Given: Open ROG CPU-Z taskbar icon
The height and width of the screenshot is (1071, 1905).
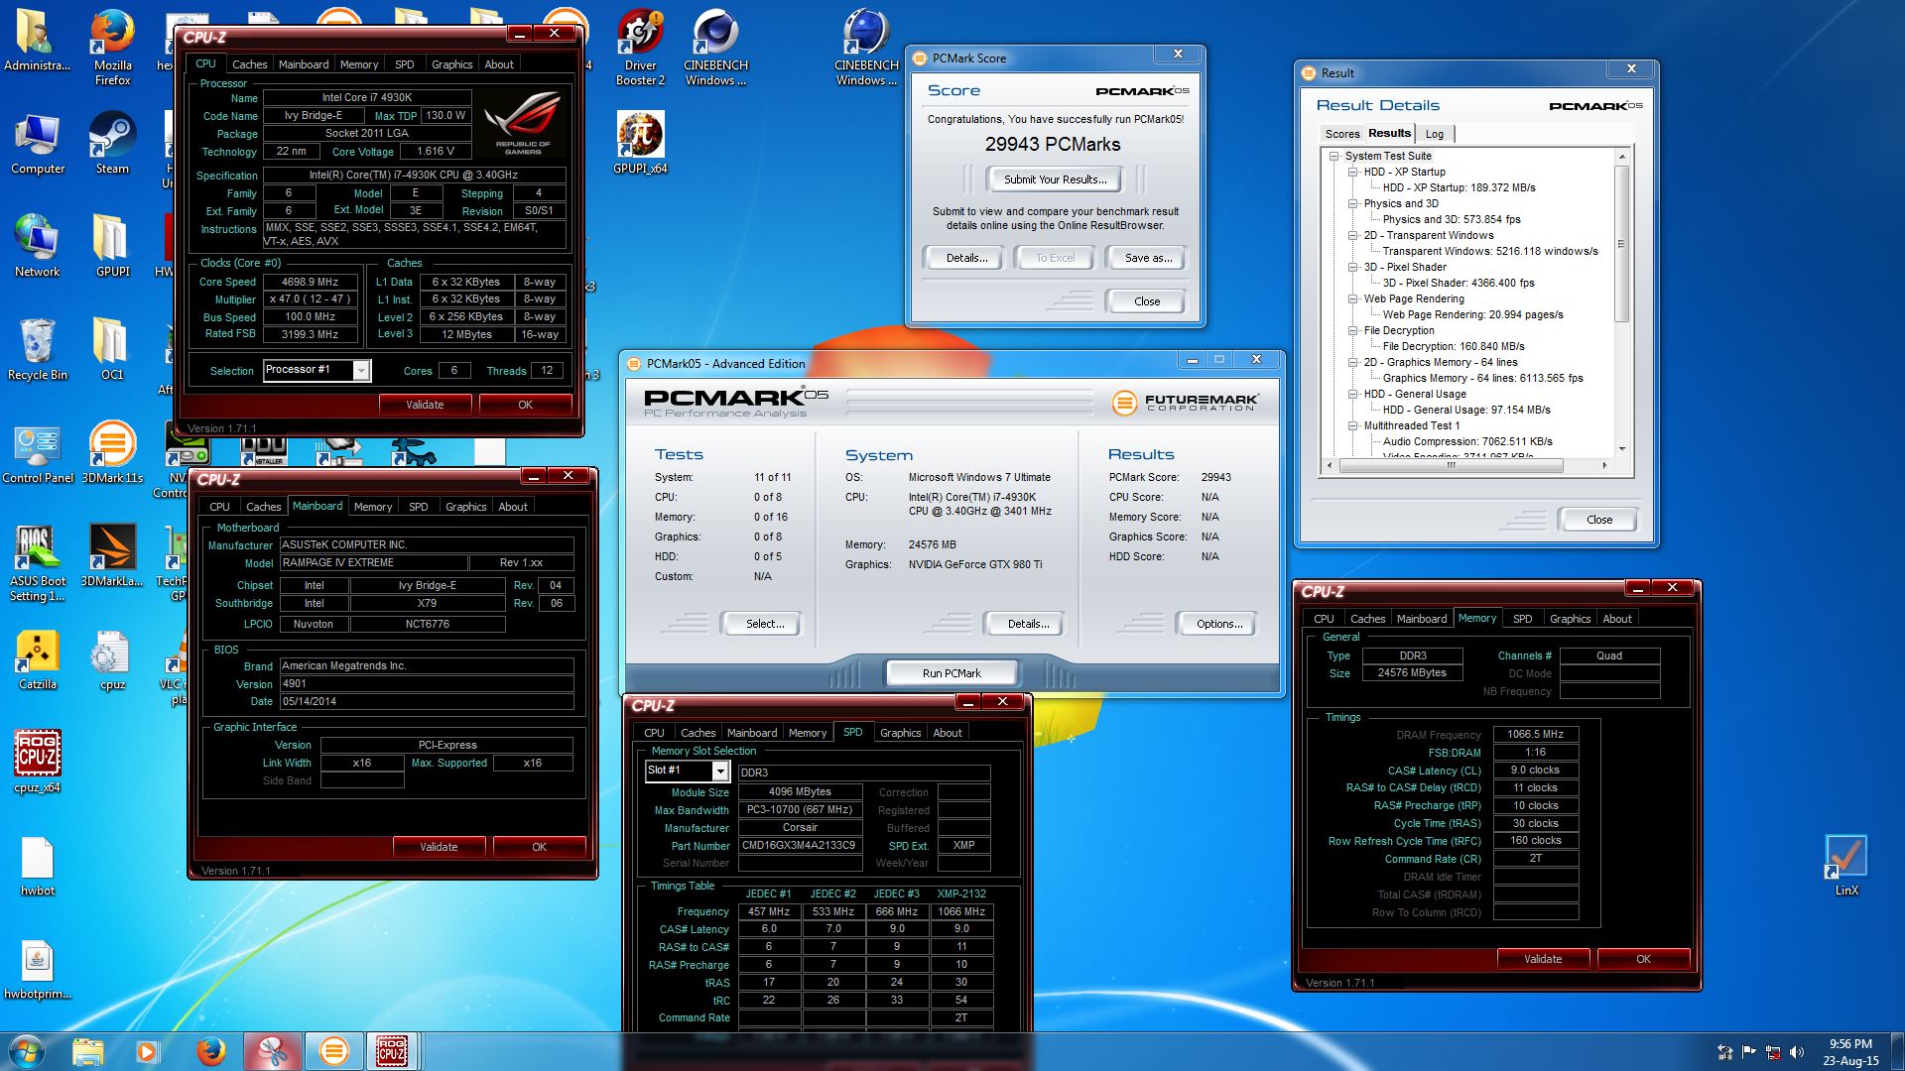Looking at the screenshot, I should [x=392, y=1051].
